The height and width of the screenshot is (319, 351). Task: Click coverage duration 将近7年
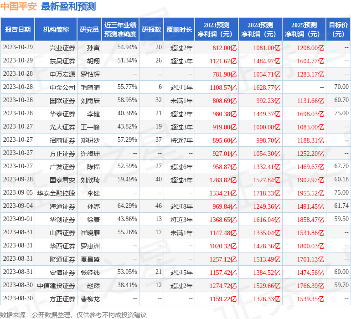(x=181, y=140)
